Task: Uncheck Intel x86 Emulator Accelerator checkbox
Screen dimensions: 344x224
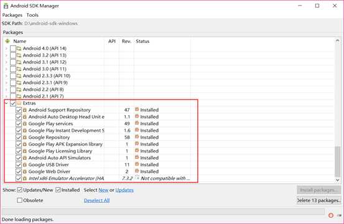Action: click(x=19, y=179)
